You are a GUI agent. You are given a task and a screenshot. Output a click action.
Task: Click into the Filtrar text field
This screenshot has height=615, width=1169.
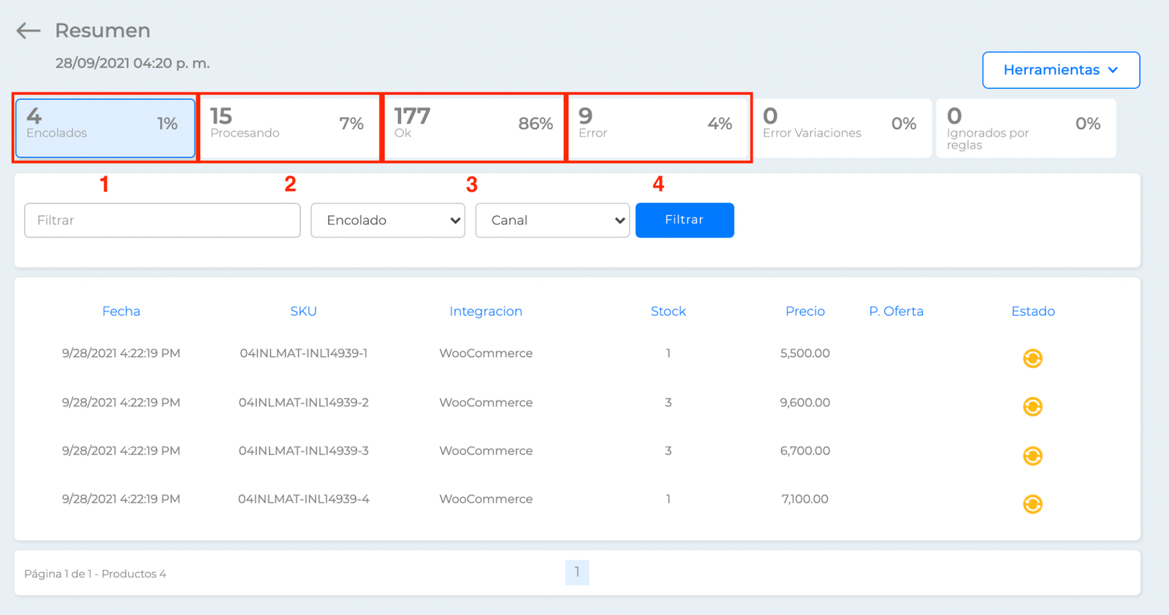tap(162, 220)
